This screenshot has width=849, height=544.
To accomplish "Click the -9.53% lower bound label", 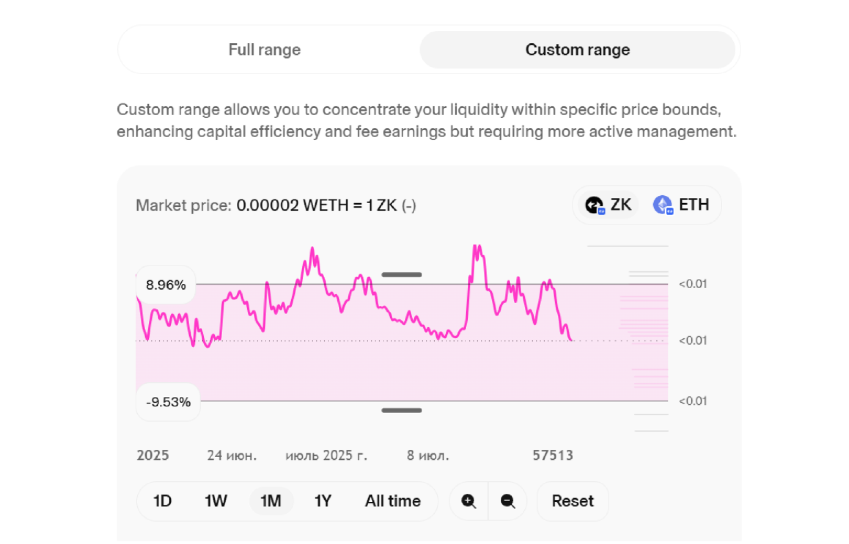I will pyautogui.click(x=168, y=402).
